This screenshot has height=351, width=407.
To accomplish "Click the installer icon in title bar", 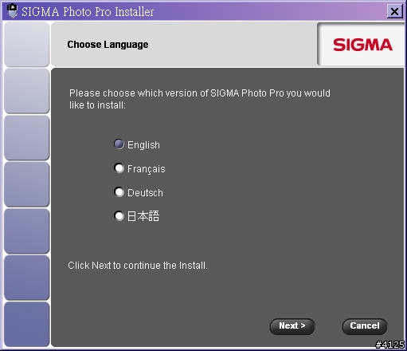I will pyautogui.click(x=12, y=11).
